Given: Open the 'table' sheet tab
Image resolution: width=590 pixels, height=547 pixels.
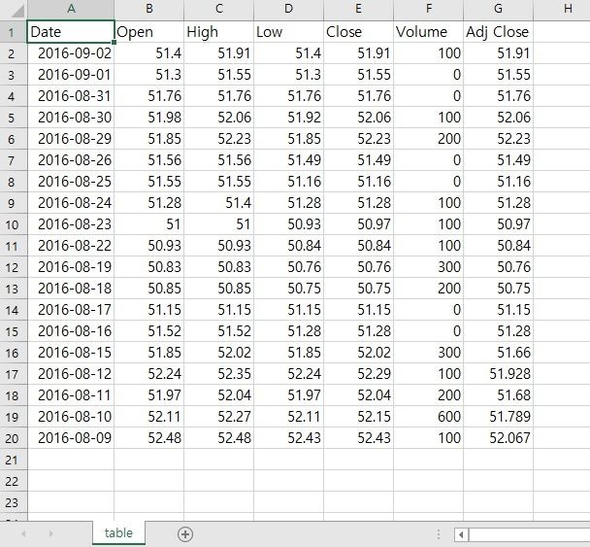Looking at the screenshot, I should [x=118, y=532].
